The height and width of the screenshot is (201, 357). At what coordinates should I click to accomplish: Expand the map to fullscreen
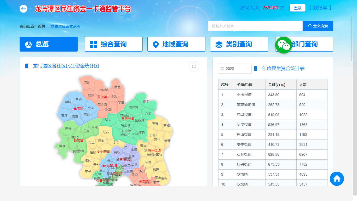[194, 66]
